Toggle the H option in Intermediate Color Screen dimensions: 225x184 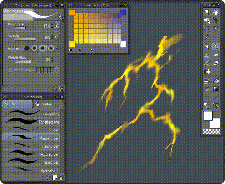pyautogui.click(x=70, y=50)
